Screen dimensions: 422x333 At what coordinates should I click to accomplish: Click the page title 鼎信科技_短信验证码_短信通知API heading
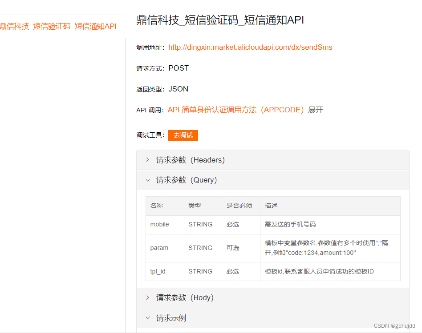coord(220,20)
